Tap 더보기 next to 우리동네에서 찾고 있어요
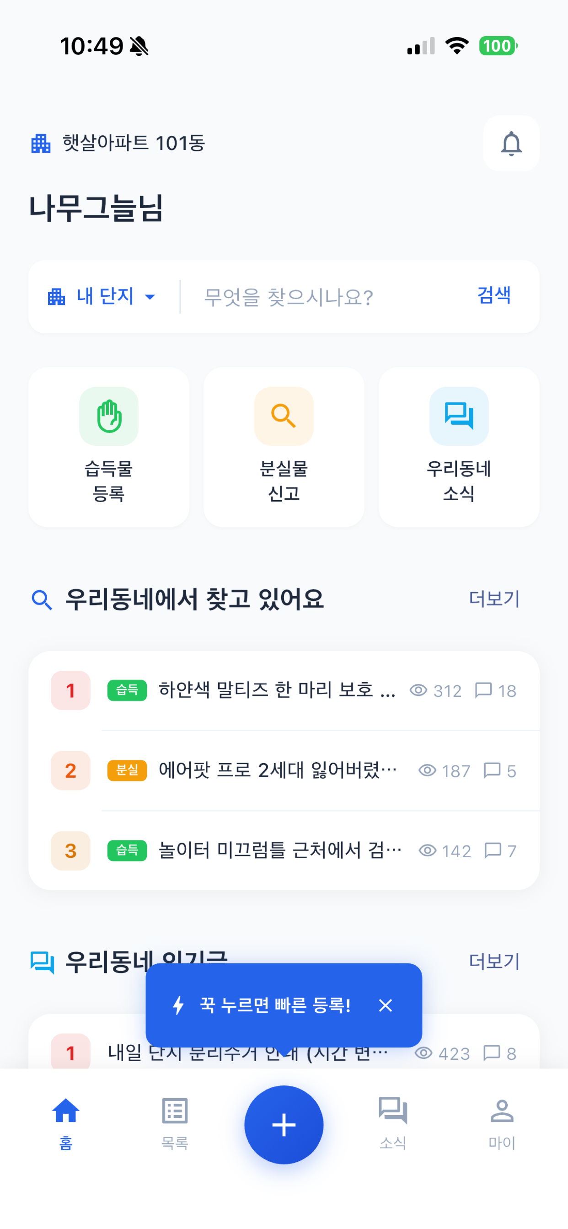Viewport: 568px width, 1229px height. [494, 599]
